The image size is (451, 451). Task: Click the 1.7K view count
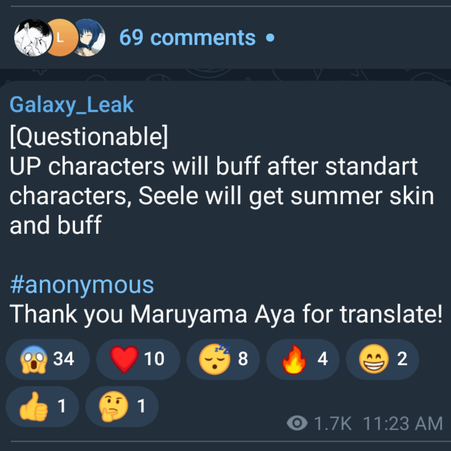[x=333, y=423]
